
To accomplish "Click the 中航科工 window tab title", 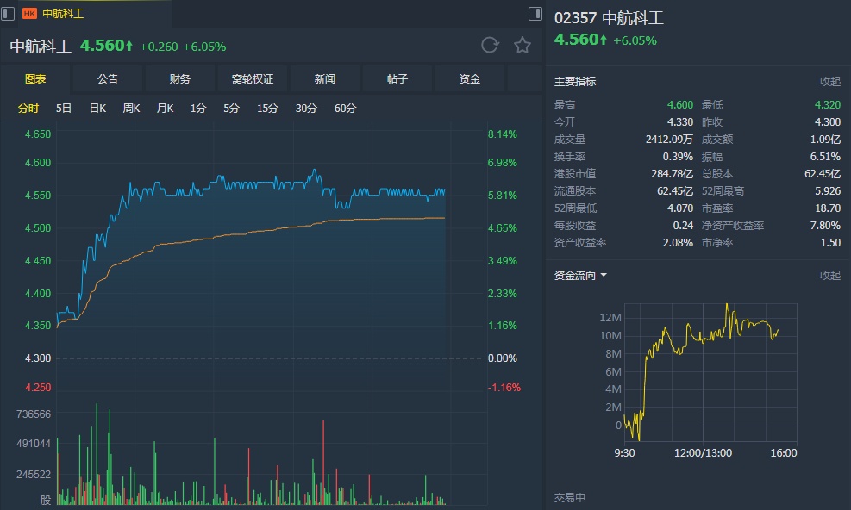I will click(x=64, y=14).
